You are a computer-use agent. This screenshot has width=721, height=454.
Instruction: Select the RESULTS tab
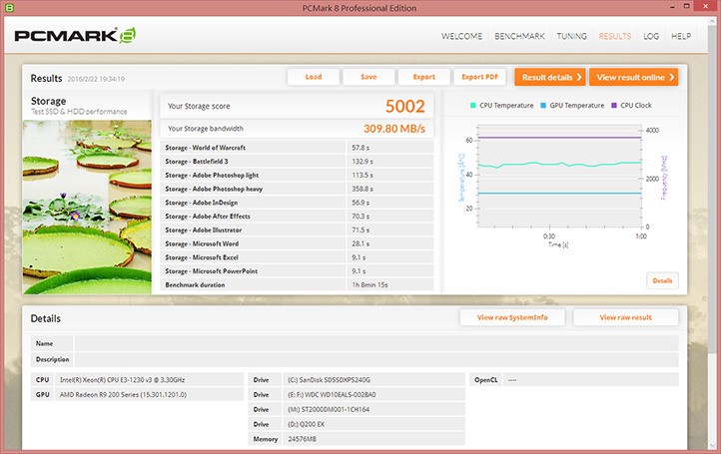[614, 37]
